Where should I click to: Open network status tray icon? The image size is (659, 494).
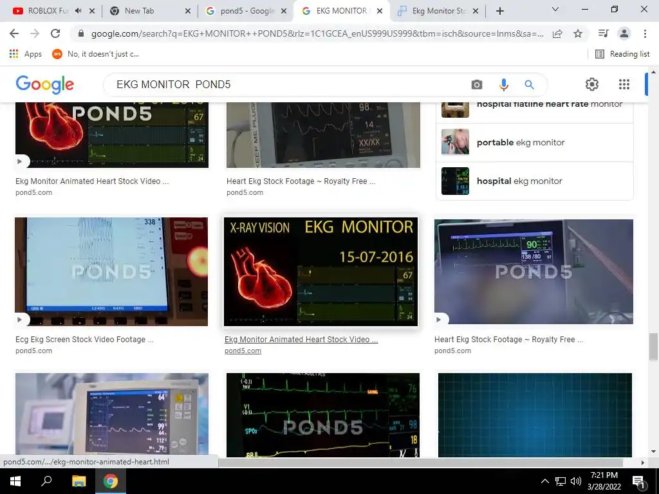coord(561,481)
